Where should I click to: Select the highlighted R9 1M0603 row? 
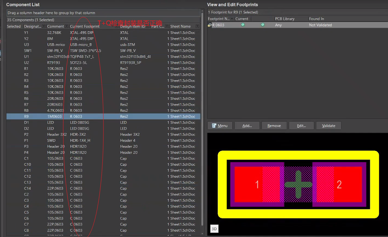pyautogui.click(x=103, y=116)
